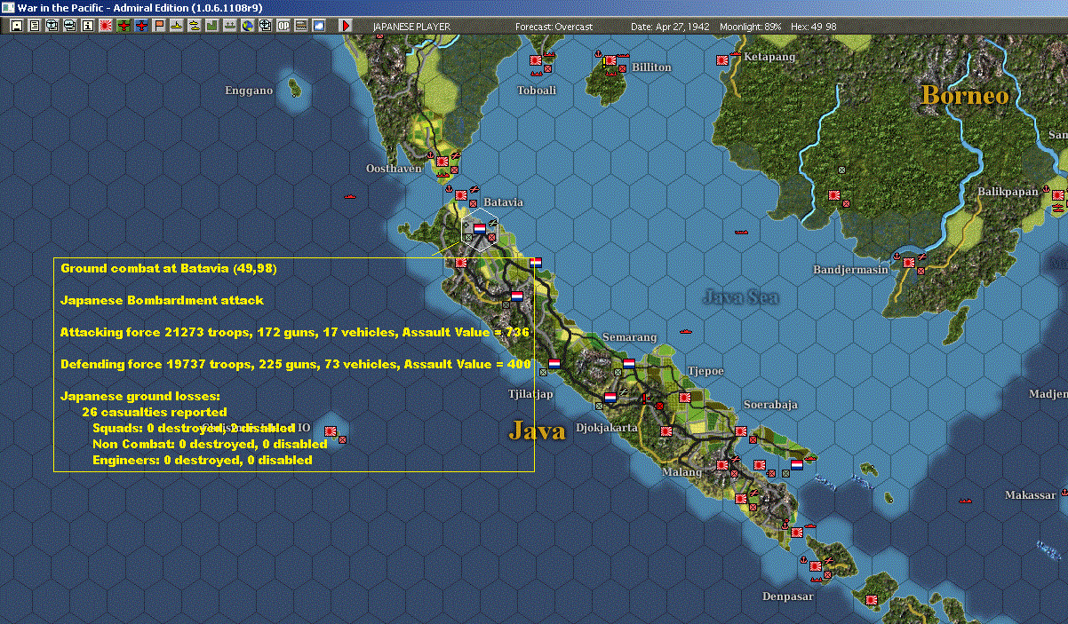Viewport: 1068px width, 624px height.
Task: Click the ship on green toolbar icon
Action: (230, 27)
